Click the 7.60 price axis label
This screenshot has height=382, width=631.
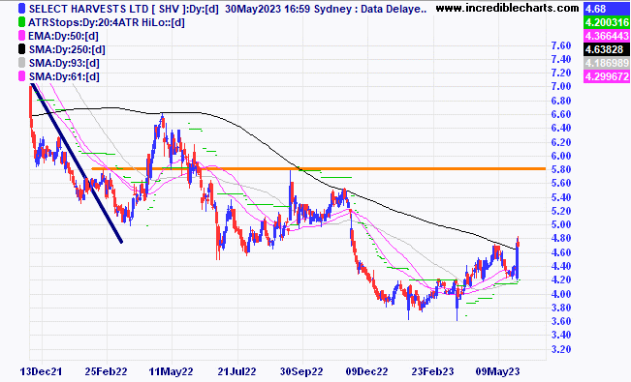(x=561, y=45)
